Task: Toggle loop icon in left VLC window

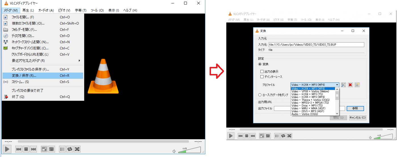Action: coord(70,149)
